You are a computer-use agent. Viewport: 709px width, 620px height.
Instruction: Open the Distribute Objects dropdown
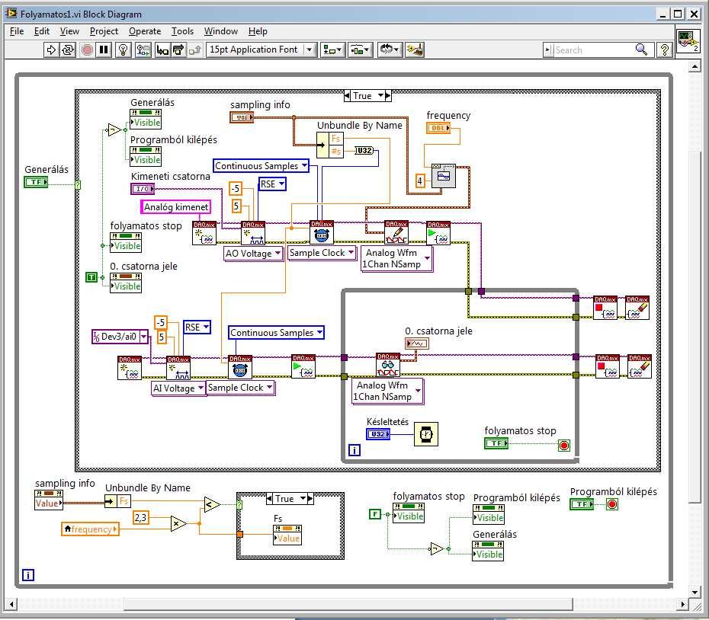360,50
